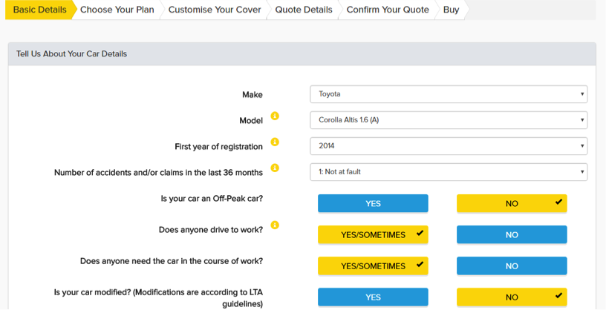The image size is (606, 310).
Task: Open First year of registration dropdown
Action: 448,146
